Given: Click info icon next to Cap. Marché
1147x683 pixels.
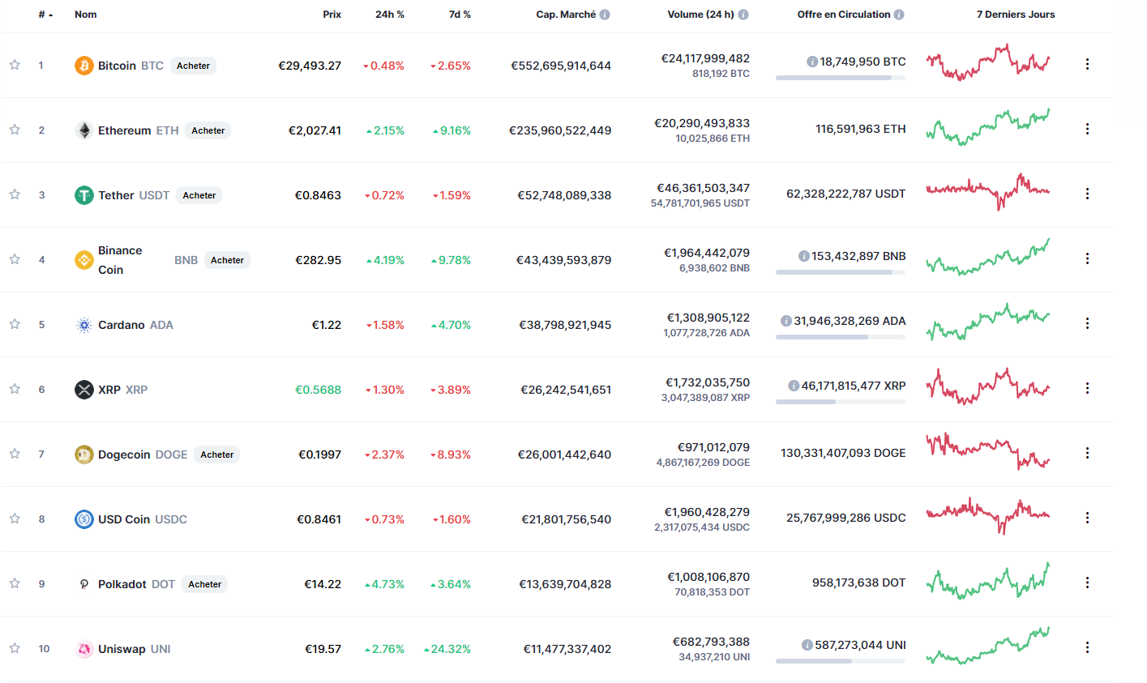Looking at the screenshot, I should tap(605, 15).
